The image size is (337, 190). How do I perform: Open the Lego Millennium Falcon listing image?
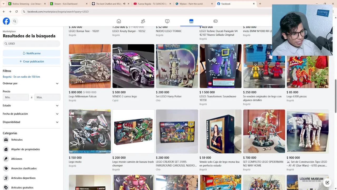pos(90,66)
